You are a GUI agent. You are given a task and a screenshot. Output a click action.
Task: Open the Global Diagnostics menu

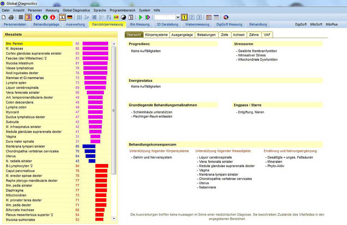point(76,10)
